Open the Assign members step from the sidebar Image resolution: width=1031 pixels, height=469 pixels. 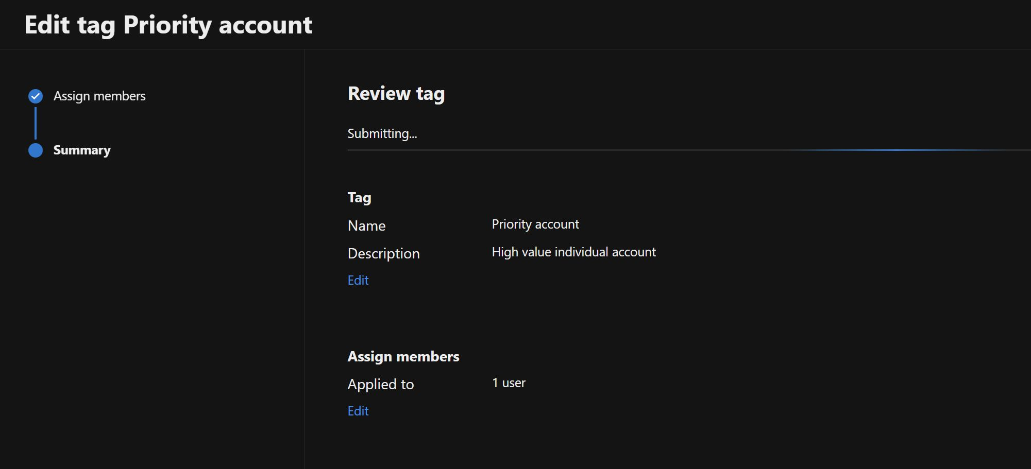[x=99, y=96]
